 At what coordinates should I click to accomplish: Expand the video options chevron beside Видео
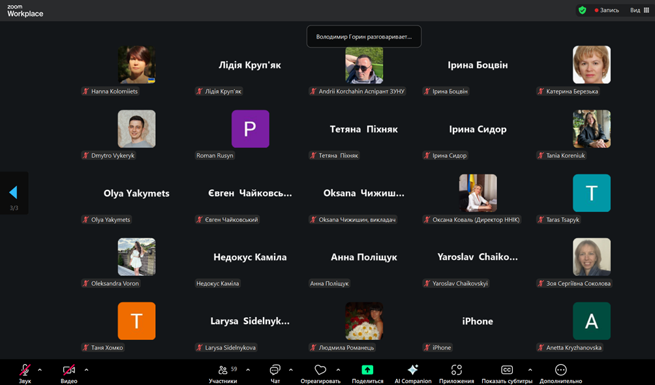click(86, 370)
